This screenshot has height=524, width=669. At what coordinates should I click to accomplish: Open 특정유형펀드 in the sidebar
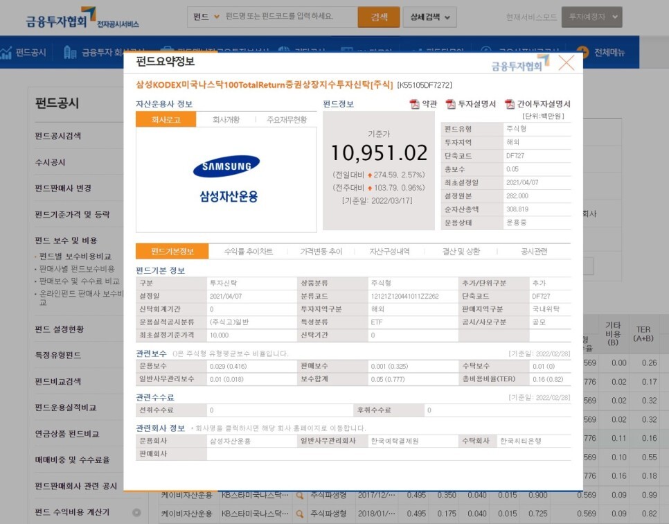point(58,355)
